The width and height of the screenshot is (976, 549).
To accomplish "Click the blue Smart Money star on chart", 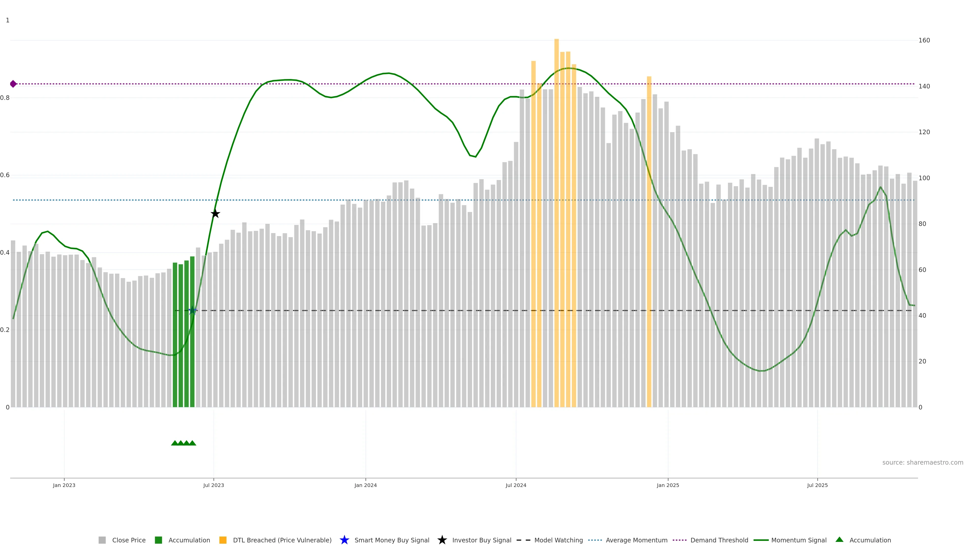I will [192, 311].
